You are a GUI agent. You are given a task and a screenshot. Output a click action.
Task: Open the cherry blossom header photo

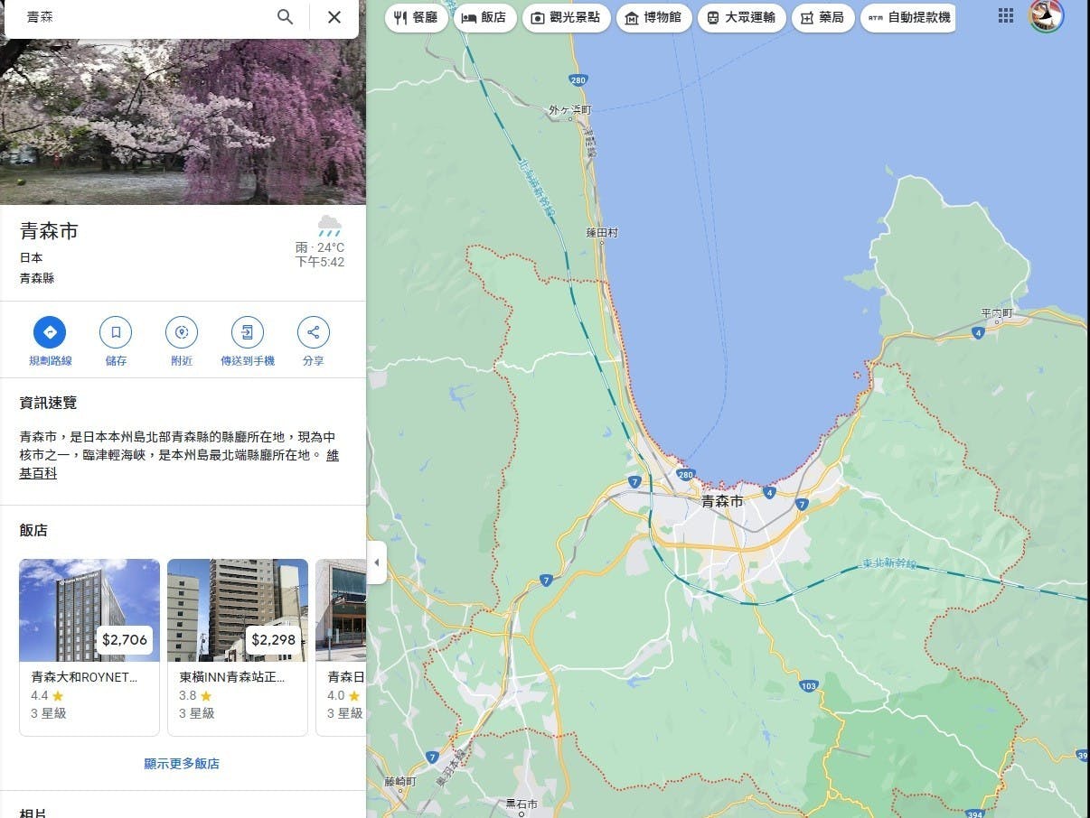click(x=183, y=122)
